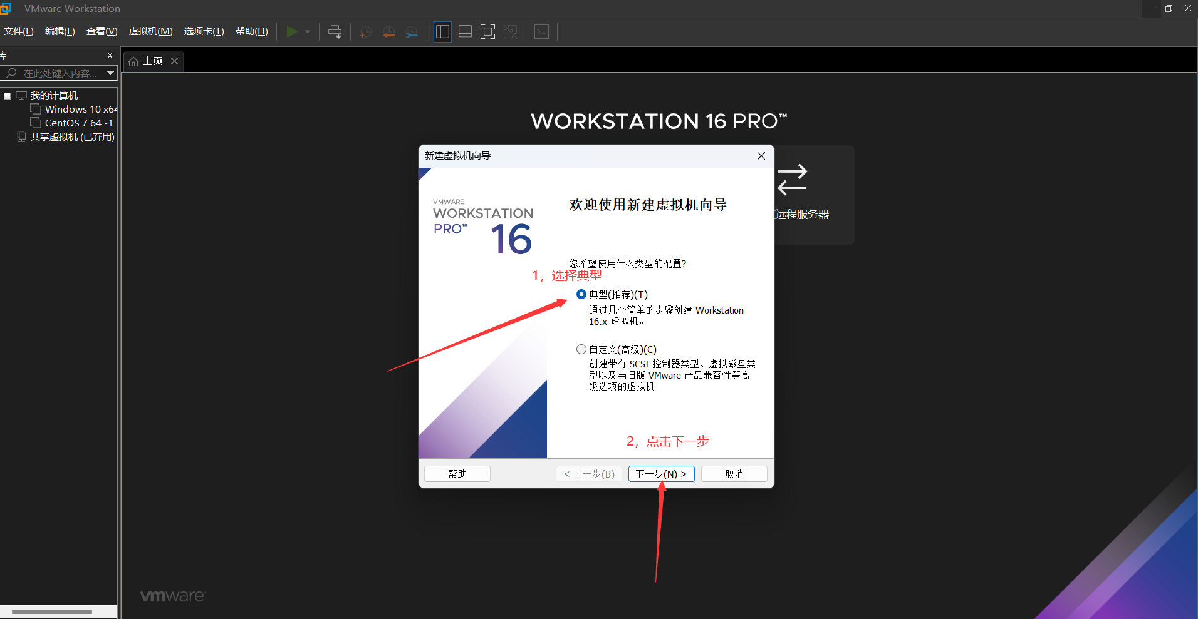Select Windows 10 x64 virtual machine
Viewport: 1198px width, 619px height.
pos(80,109)
